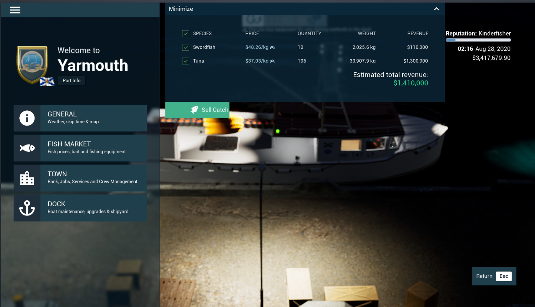
Task: Click the Dock anchor icon
Action: coord(27,208)
